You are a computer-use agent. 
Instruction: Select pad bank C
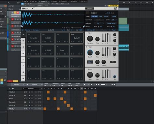click(x=23, y=47)
